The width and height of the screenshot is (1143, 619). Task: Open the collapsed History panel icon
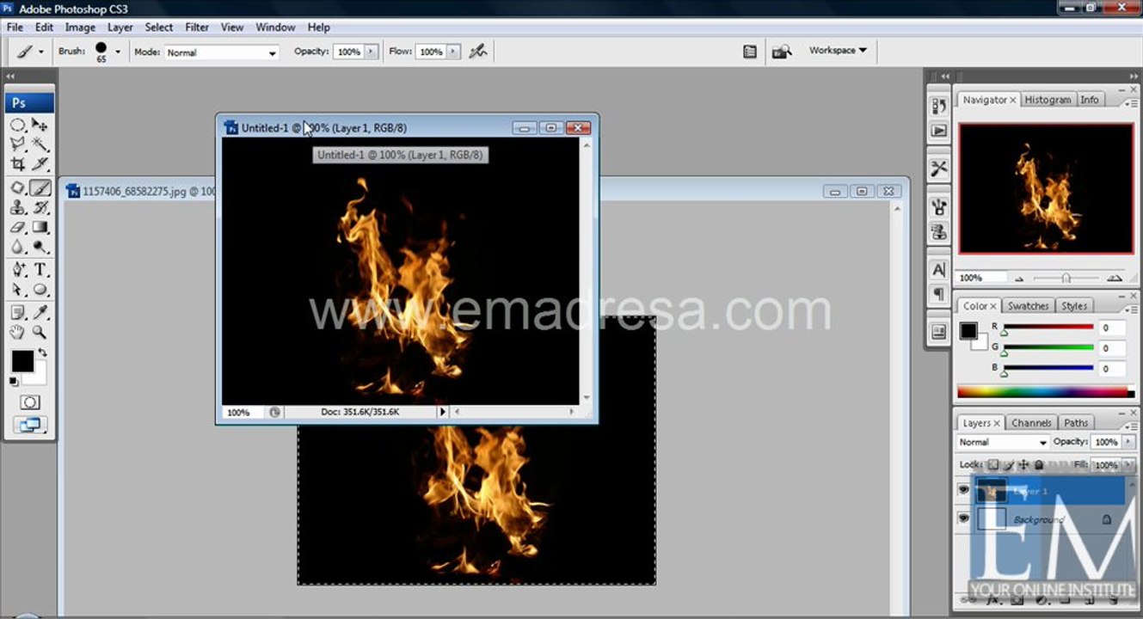(x=938, y=106)
